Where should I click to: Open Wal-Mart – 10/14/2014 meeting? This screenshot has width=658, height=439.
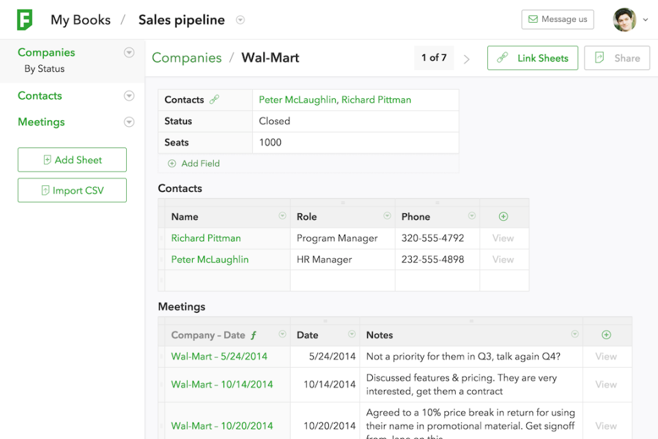pos(222,384)
